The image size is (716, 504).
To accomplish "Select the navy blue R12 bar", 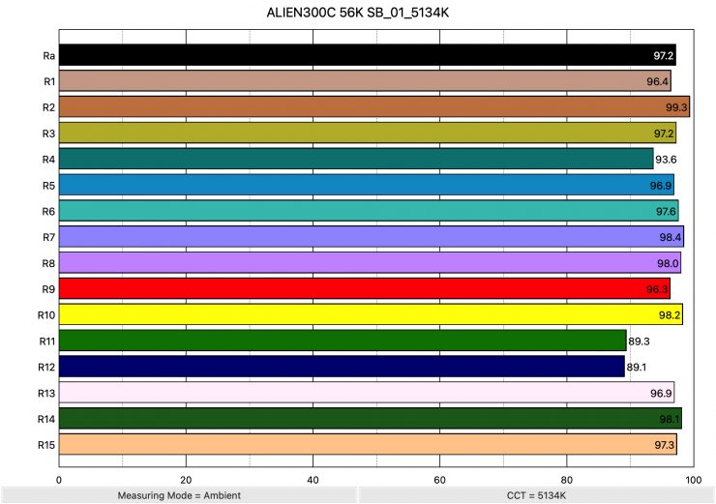I will pyautogui.click(x=342, y=367).
